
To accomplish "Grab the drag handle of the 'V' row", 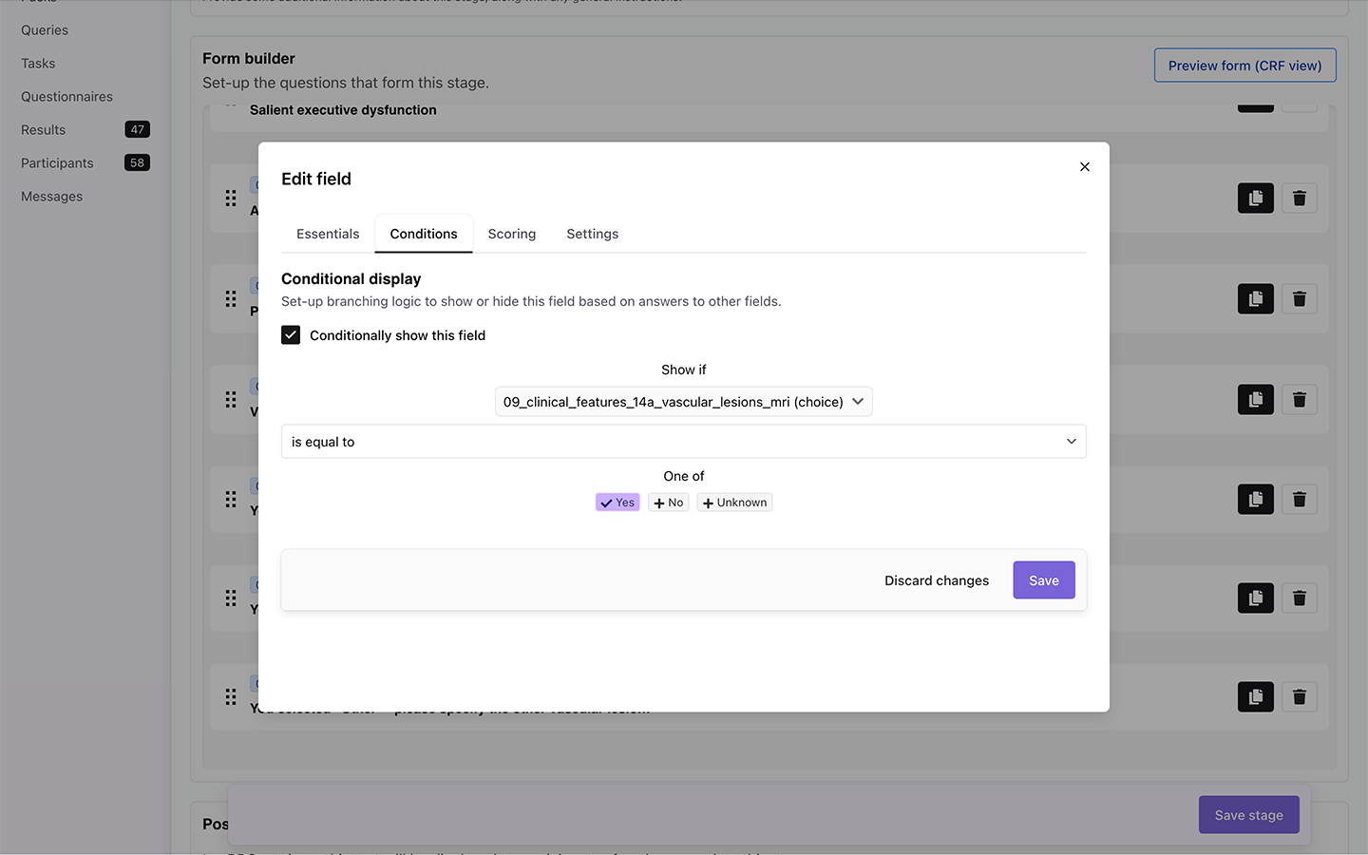I will click(231, 400).
